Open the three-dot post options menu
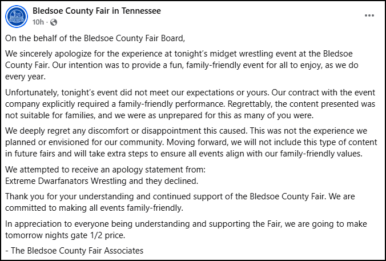Image resolution: width=386 pixels, height=261 pixels. pyautogui.click(x=369, y=15)
